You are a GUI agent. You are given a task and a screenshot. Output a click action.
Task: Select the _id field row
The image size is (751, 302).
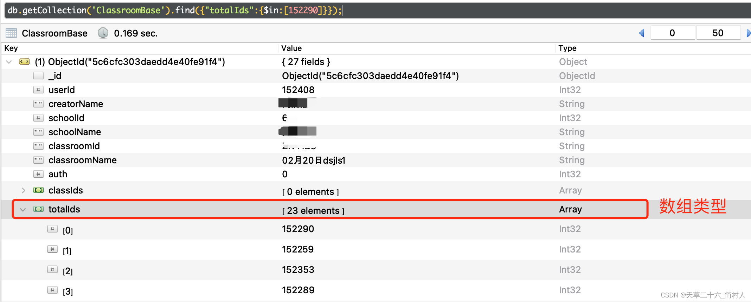point(376,75)
